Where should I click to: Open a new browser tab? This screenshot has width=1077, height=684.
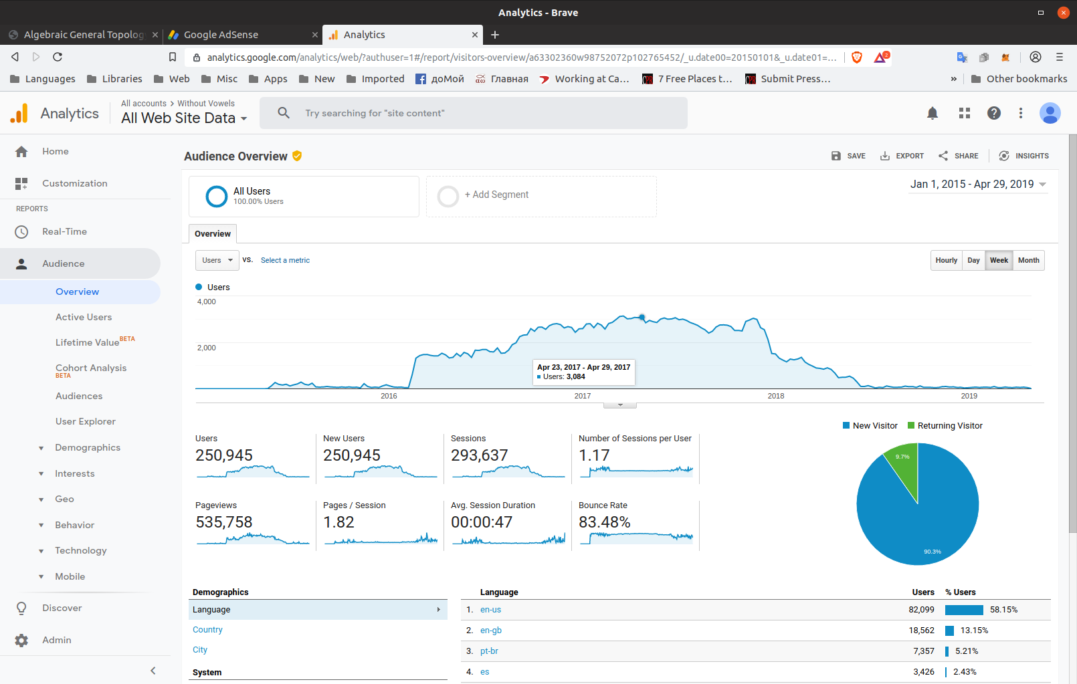(495, 35)
